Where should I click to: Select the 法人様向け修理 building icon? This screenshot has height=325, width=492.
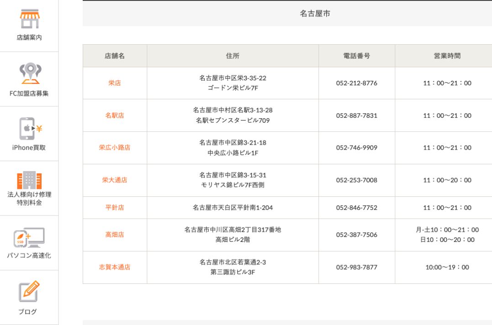tap(29, 180)
